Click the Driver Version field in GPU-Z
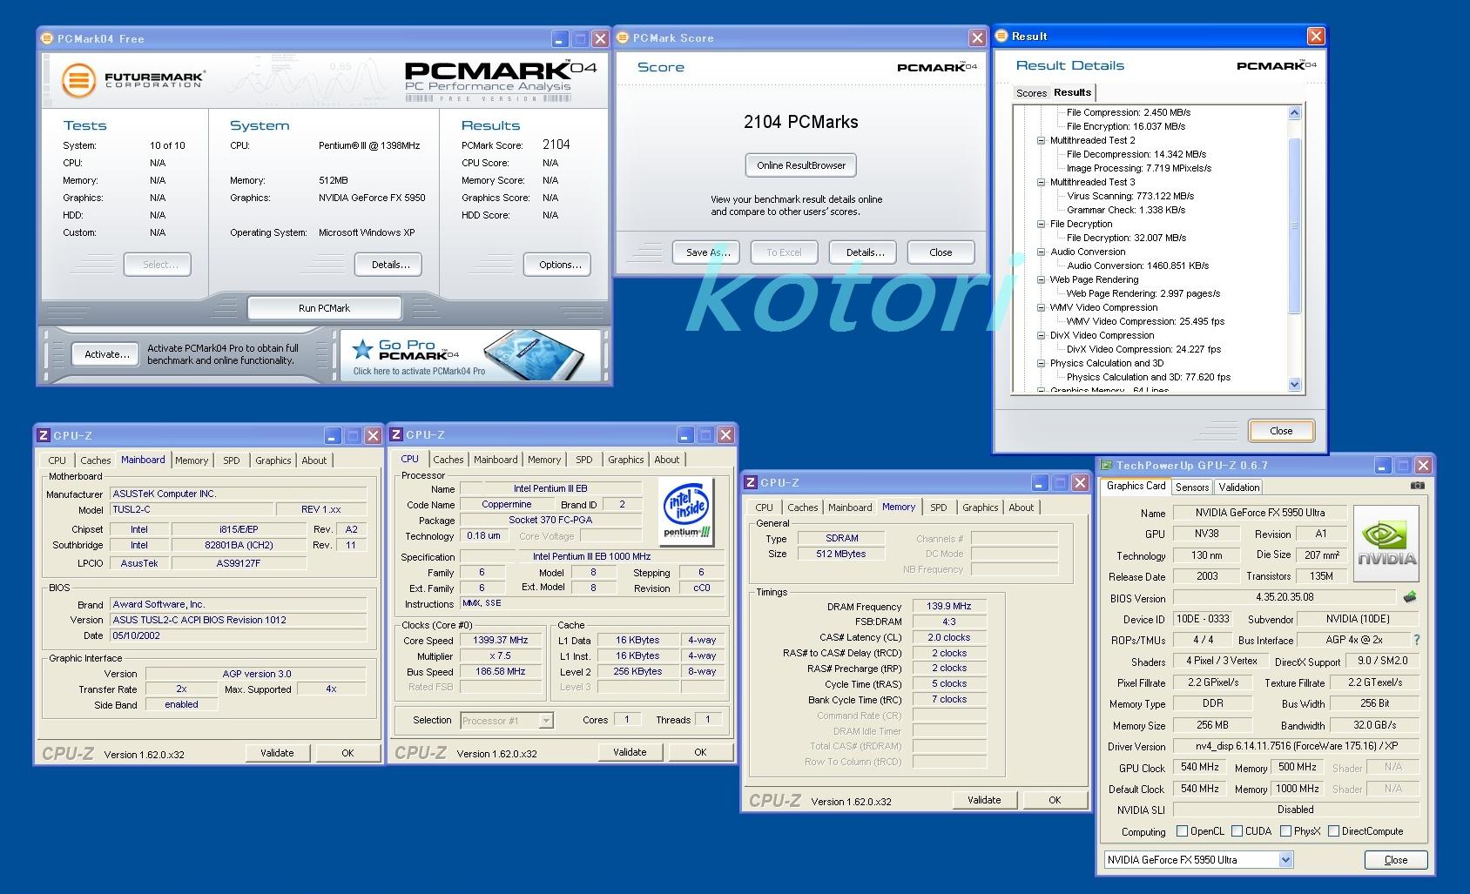1470x894 pixels. [1296, 746]
